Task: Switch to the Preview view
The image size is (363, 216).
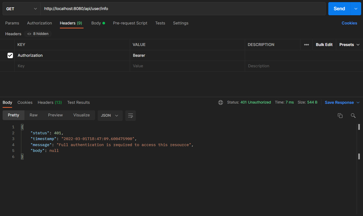Action: (x=55, y=115)
